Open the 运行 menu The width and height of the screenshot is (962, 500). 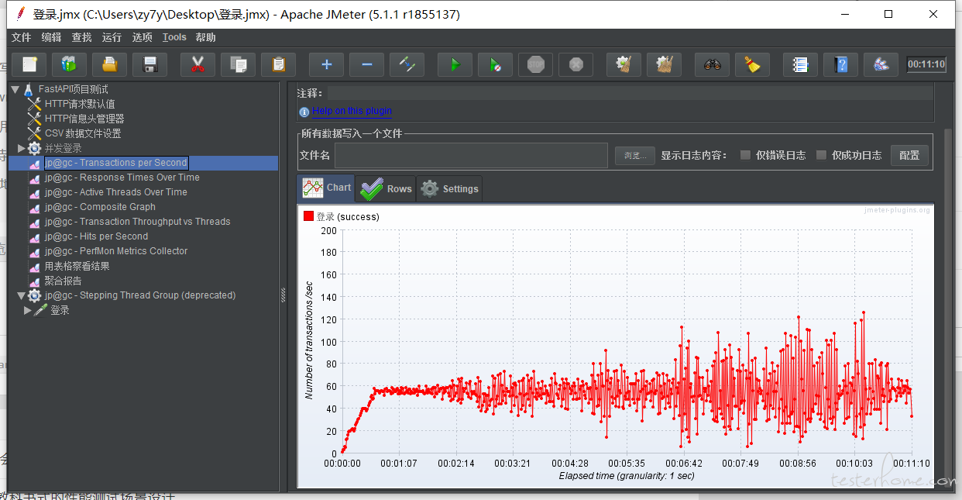112,37
